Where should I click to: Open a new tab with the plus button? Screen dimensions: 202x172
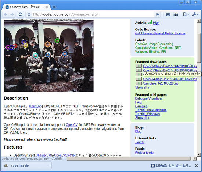click(54, 7)
